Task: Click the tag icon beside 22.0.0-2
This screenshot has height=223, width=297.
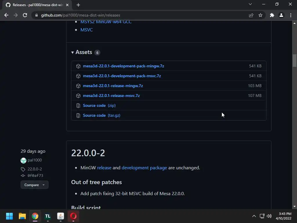Action: click(x=23, y=169)
